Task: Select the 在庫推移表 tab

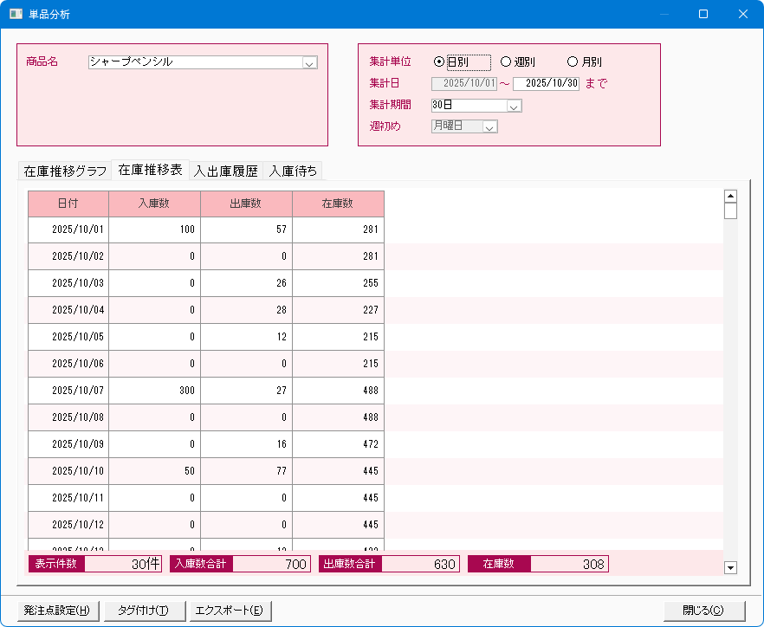Action: pyautogui.click(x=151, y=171)
